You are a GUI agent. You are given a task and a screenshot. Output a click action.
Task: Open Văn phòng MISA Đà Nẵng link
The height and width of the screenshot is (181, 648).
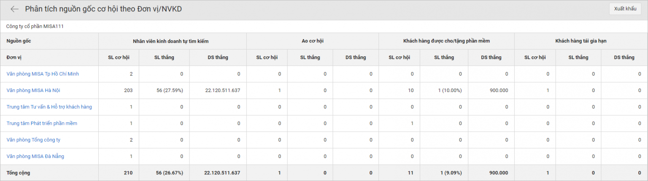pyautogui.click(x=35, y=156)
